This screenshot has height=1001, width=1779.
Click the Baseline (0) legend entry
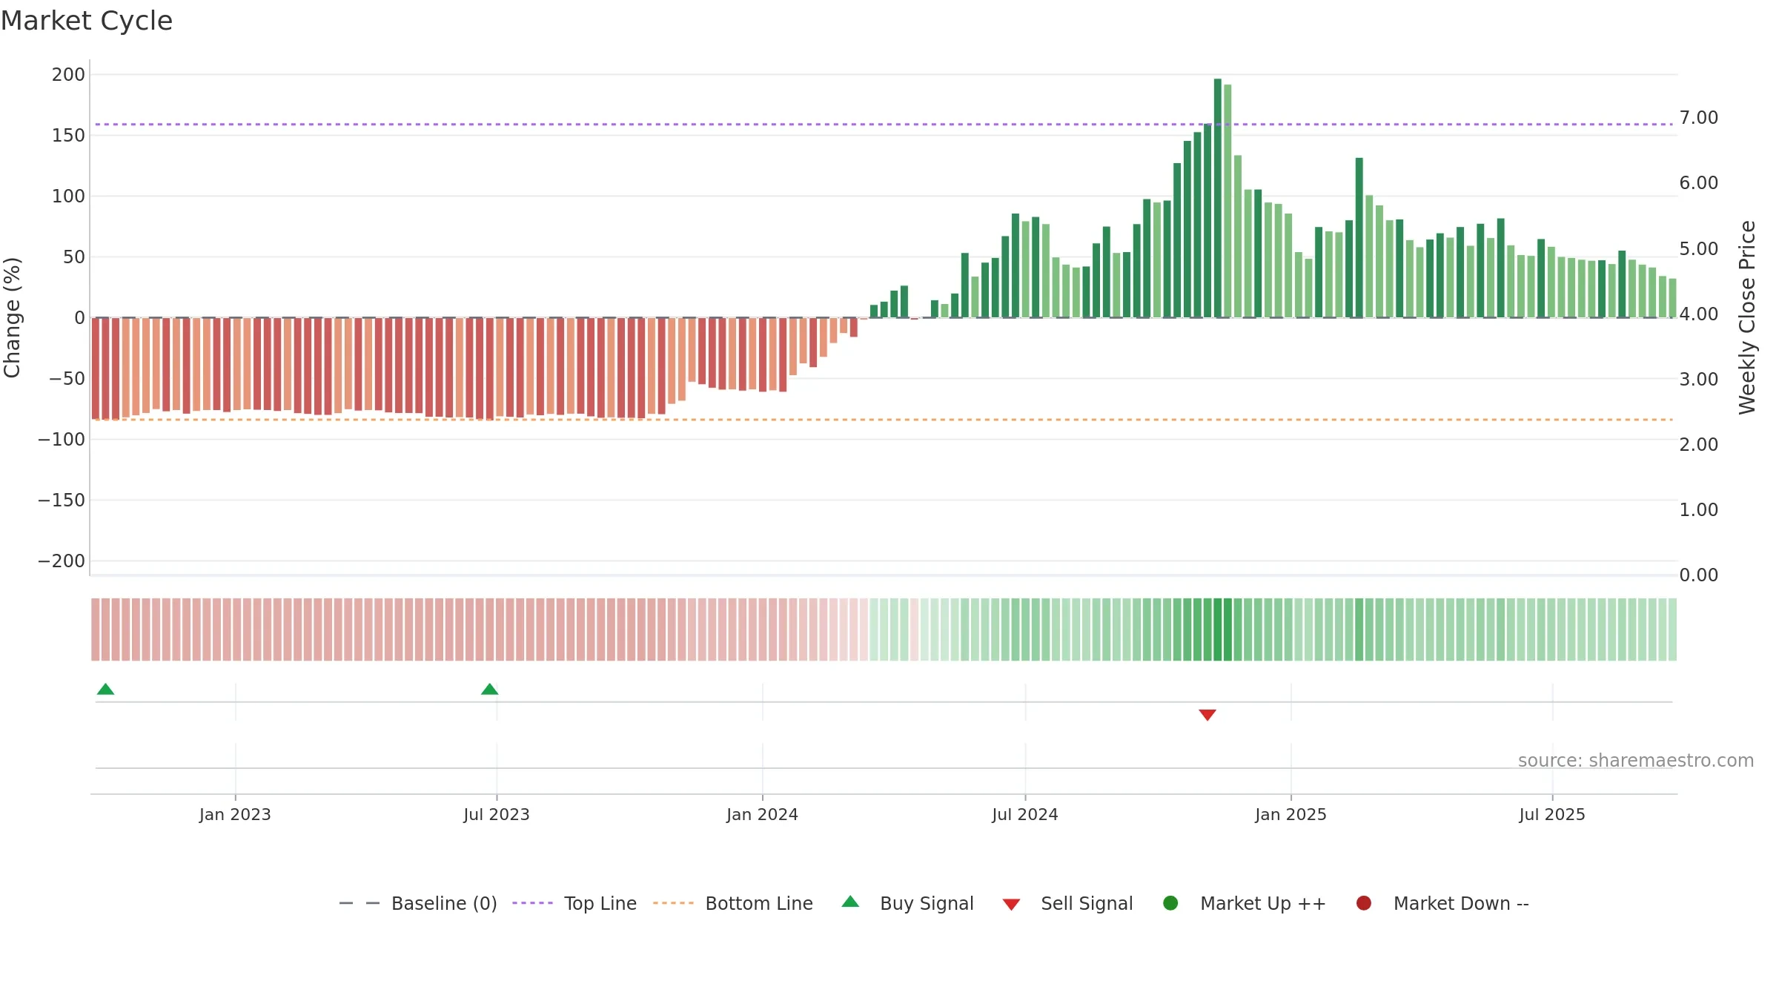pos(418,903)
